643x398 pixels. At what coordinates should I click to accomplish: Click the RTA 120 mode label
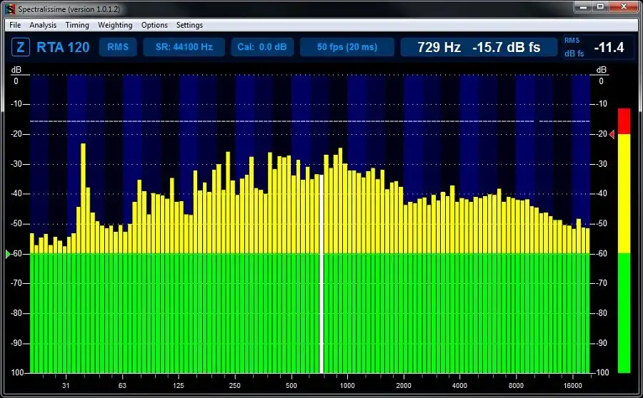coord(63,48)
